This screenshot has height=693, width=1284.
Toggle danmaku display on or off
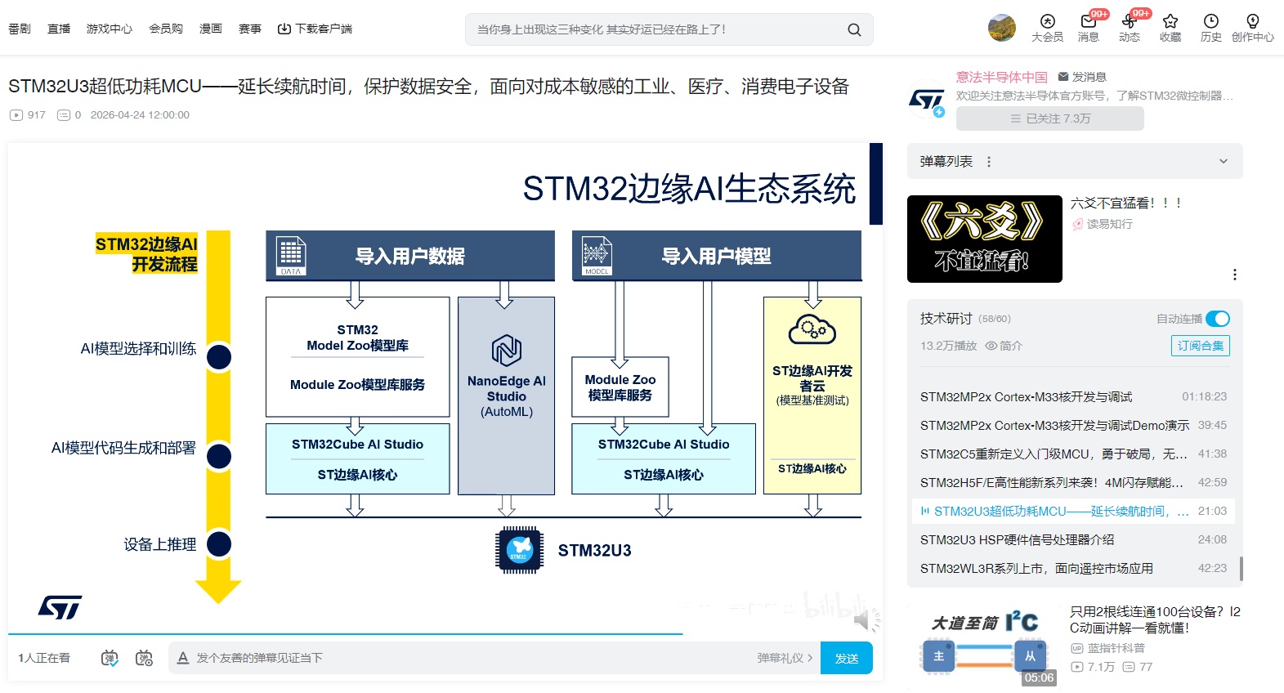[110, 658]
